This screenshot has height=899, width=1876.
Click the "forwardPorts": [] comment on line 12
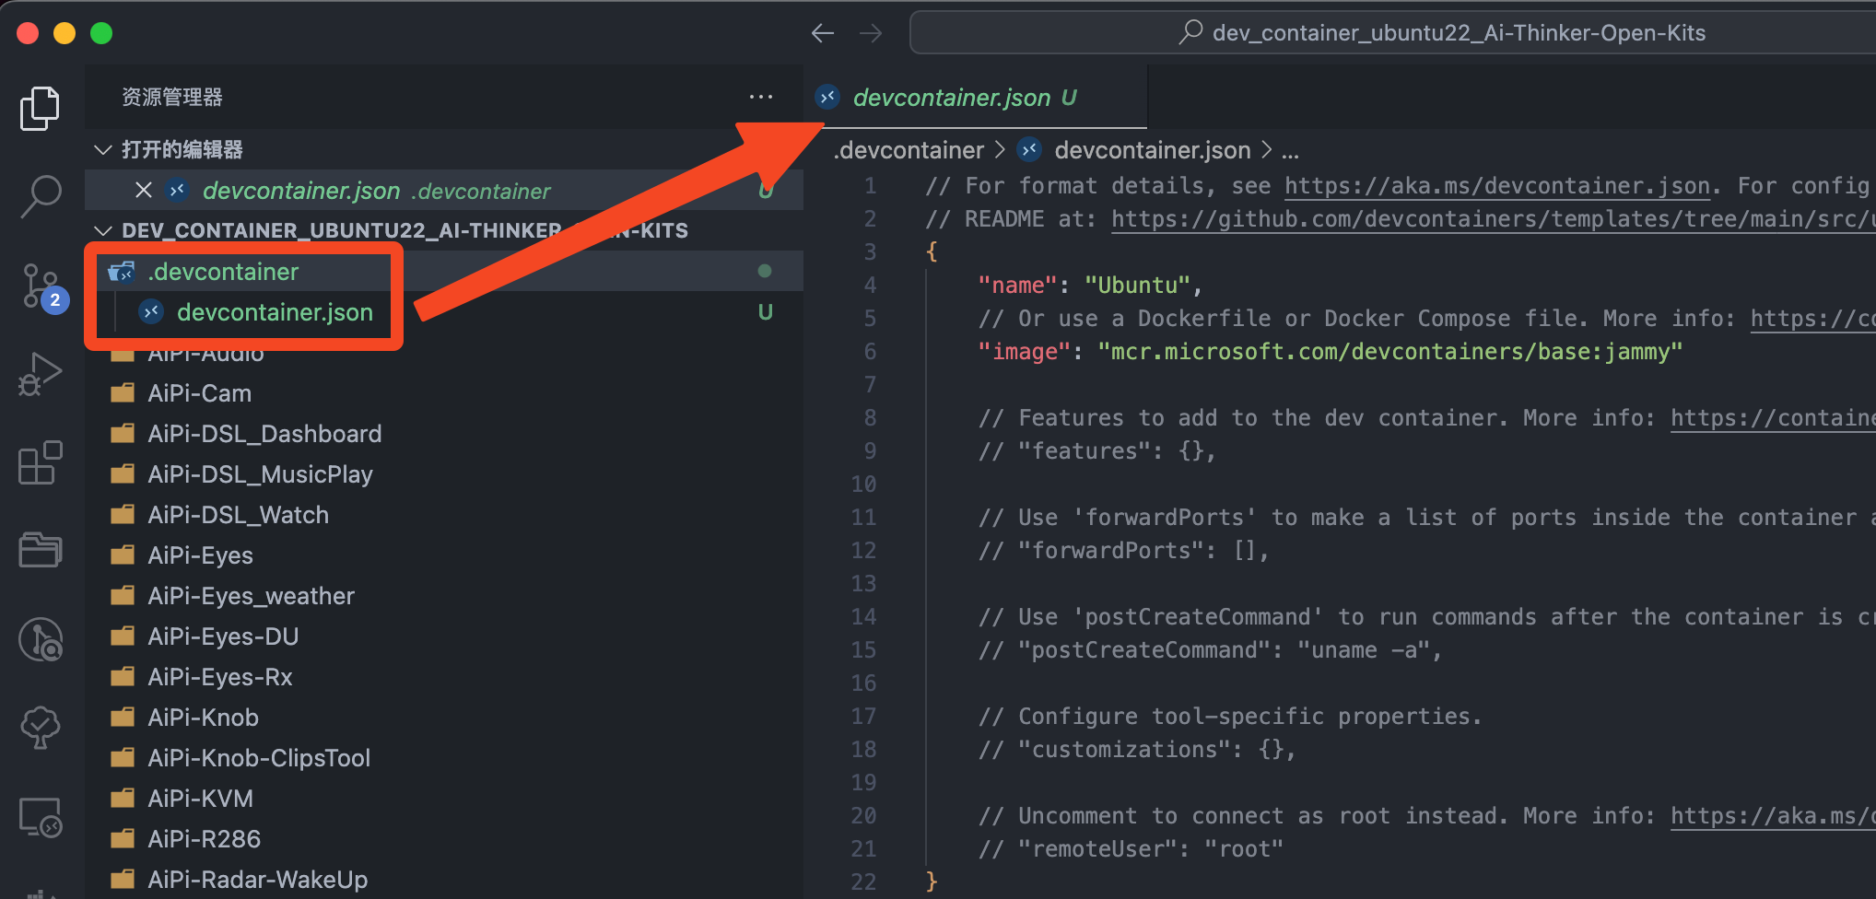coord(1124,551)
